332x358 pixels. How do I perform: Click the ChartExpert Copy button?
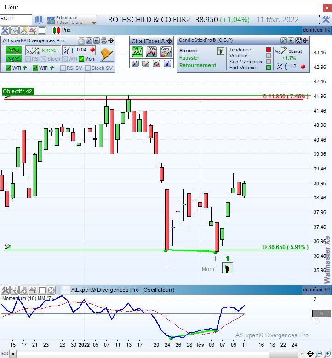point(166,52)
